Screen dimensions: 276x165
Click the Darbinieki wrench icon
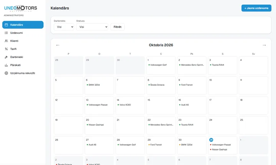coord(7,57)
